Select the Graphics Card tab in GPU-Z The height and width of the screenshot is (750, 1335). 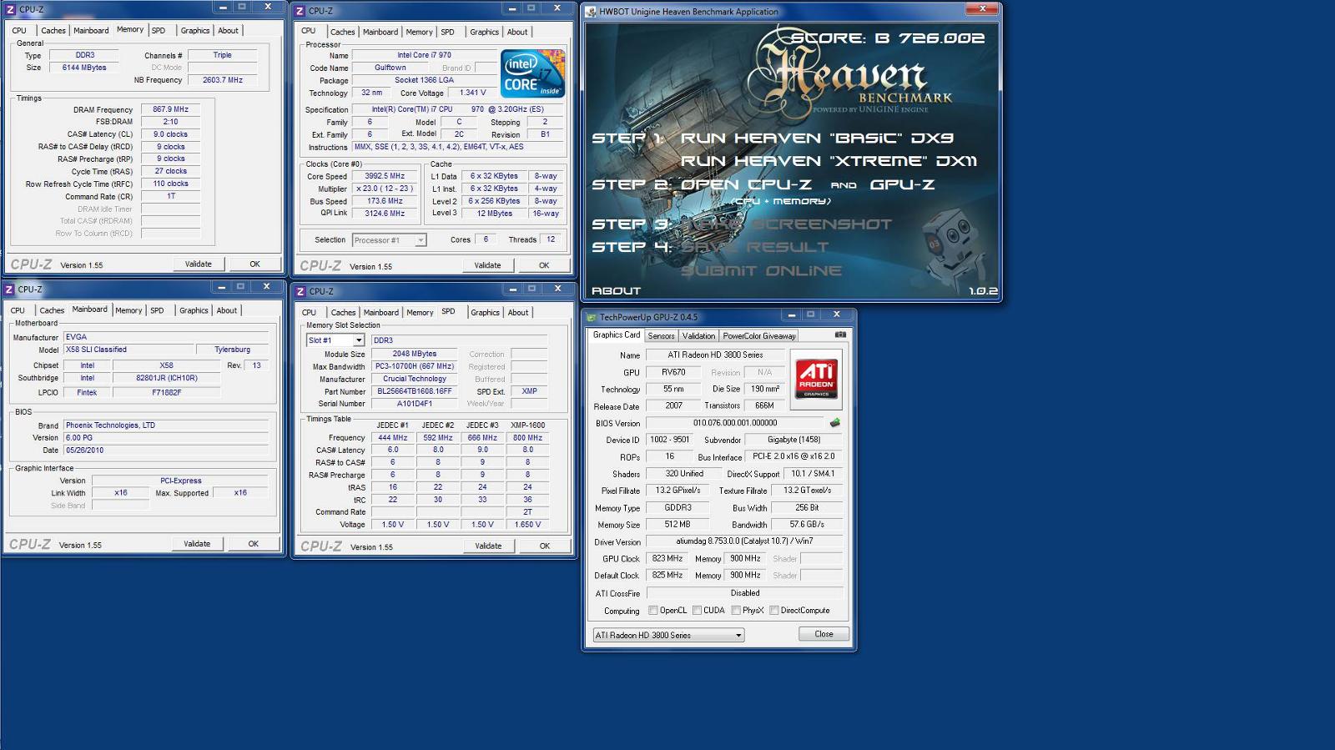coord(617,335)
